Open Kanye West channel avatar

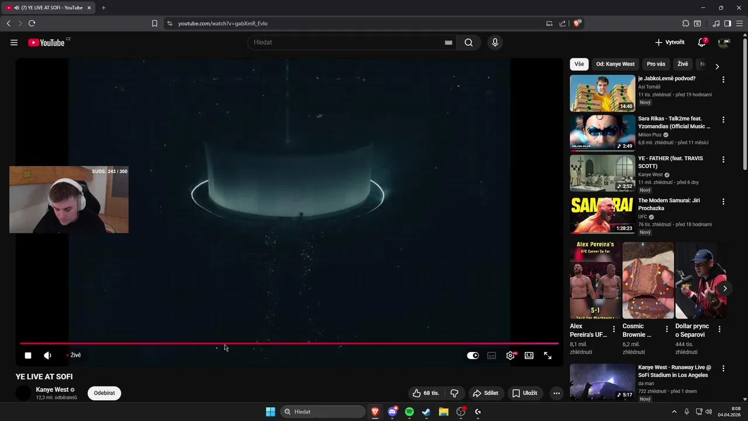[x=23, y=393]
